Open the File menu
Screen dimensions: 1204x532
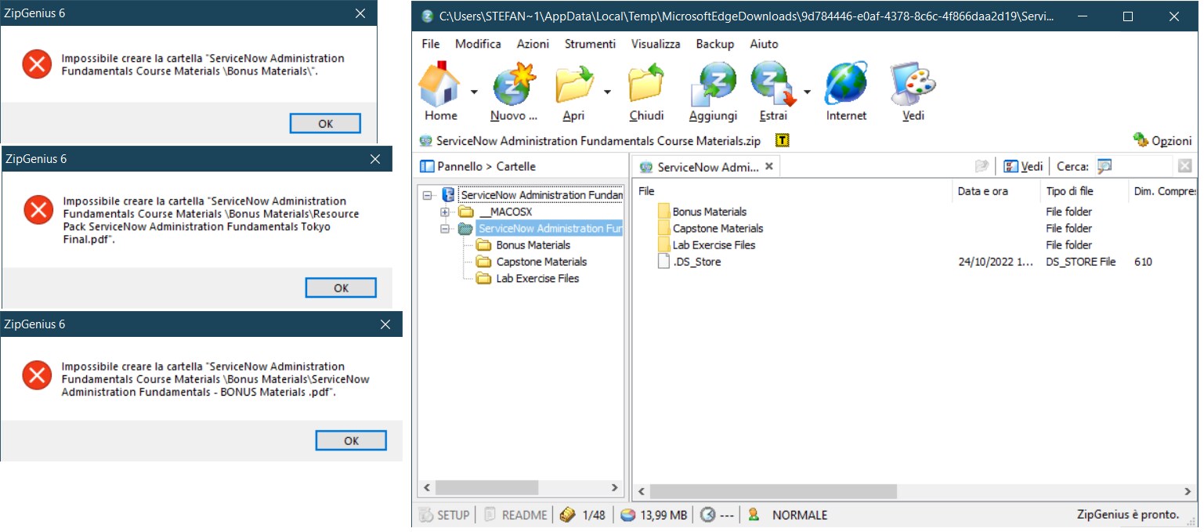pyautogui.click(x=431, y=44)
